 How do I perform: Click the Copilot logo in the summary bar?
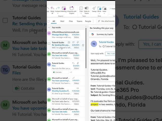click(93, 34)
